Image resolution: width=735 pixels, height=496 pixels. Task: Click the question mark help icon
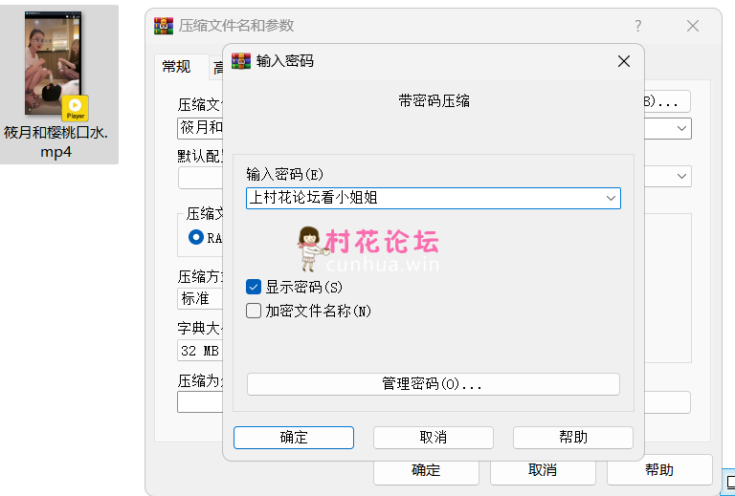pyautogui.click(x=638, y=26)
